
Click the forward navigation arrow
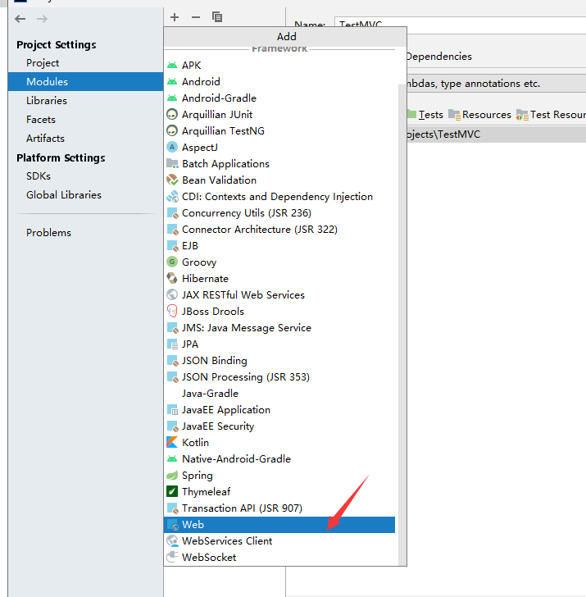tap(43, 19)
